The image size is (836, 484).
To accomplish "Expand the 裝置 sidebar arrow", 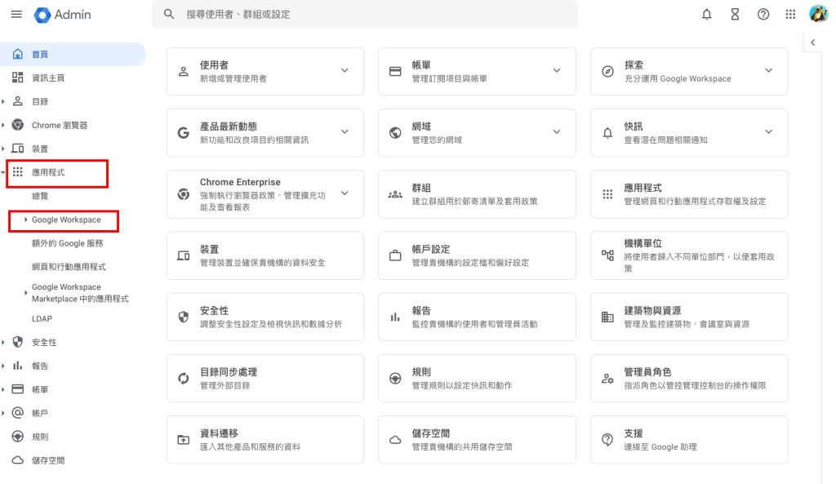I will (3, 149).
